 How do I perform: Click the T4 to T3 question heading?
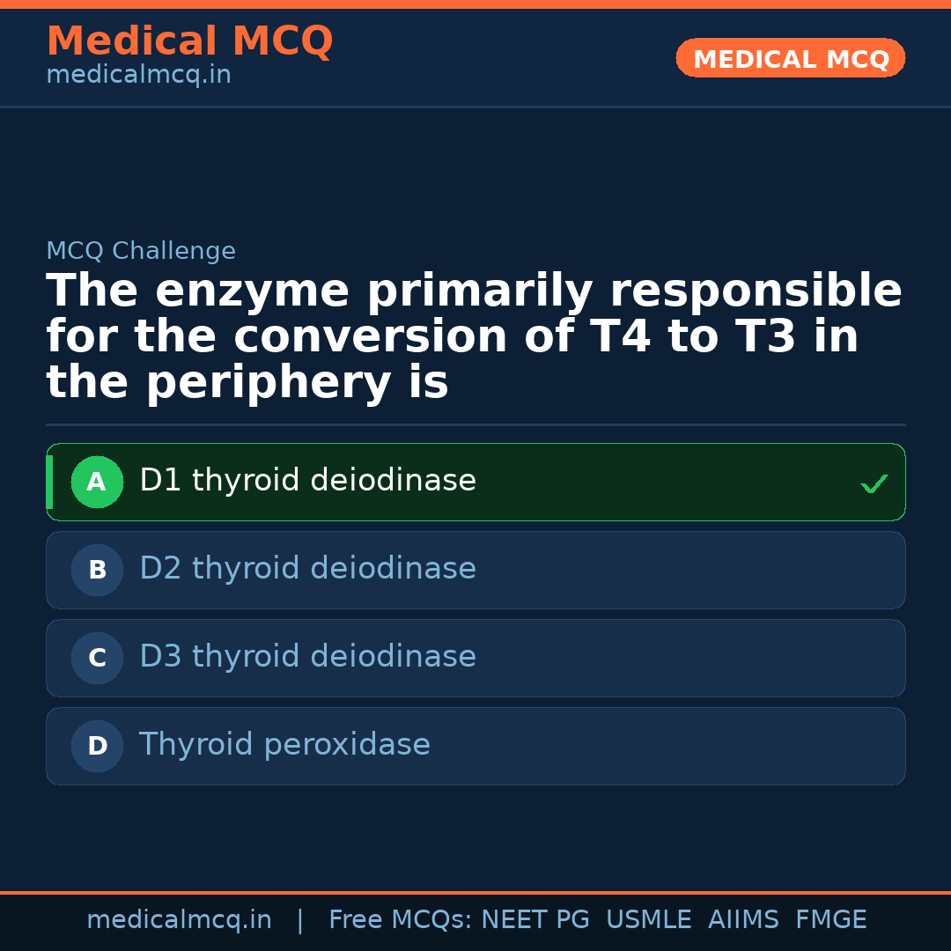(x=474, y=337)
